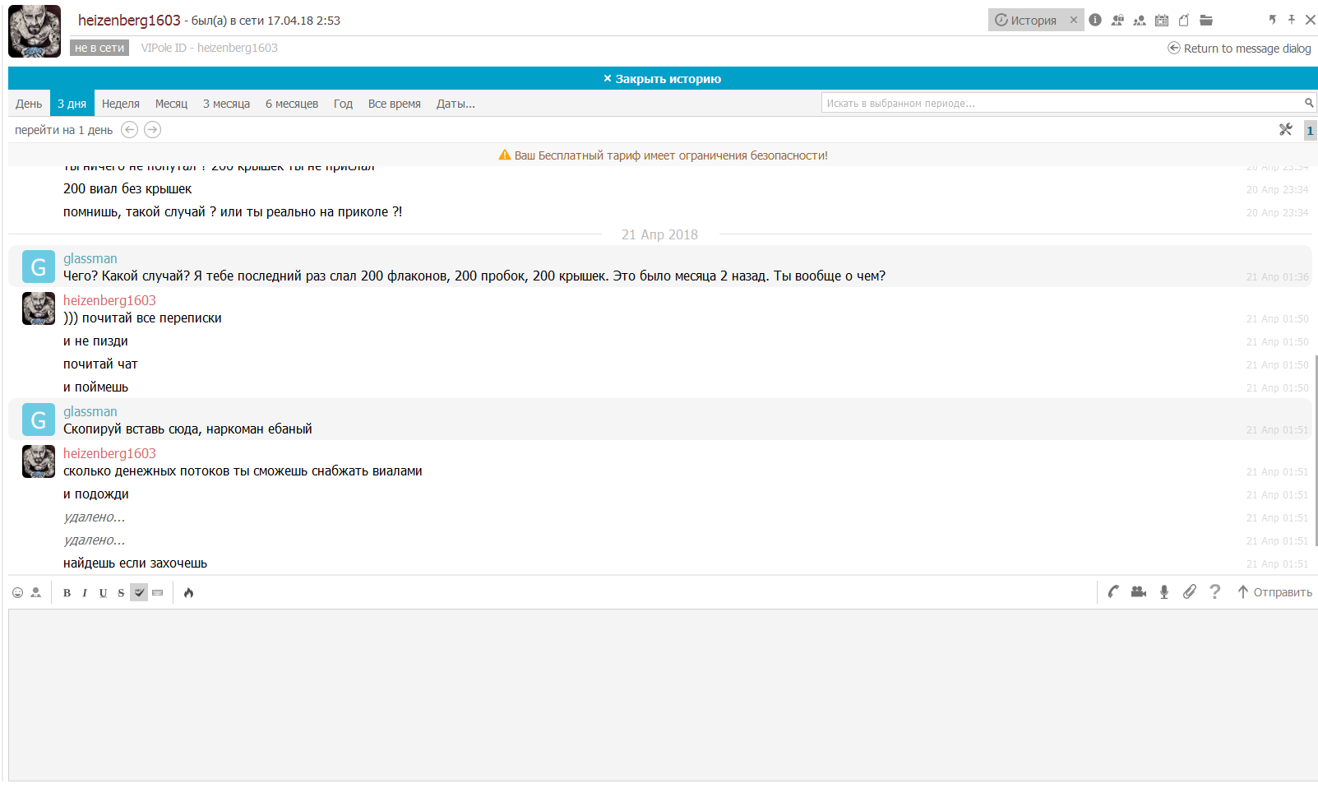Toggle bold text formatting
Screen dimensions: 1318x788
tap(67, 593)
